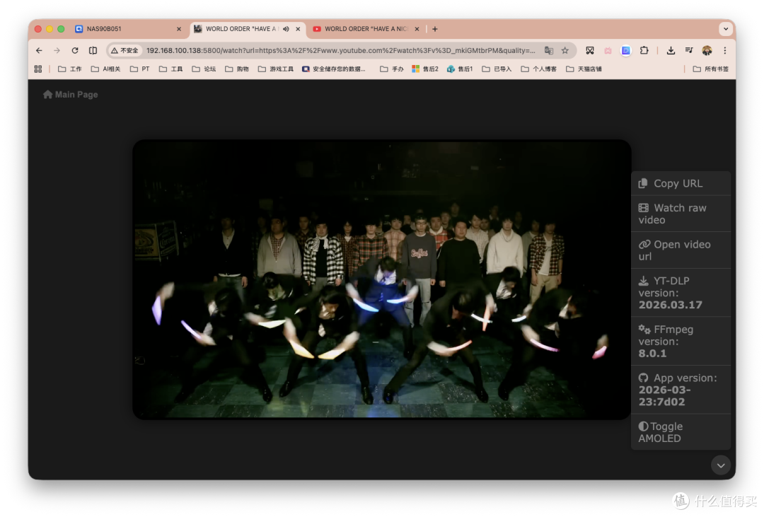This screenshot has height=517, width=764.
Task: Open the 购物 bookmarks folder
Action: pyautogui.click(x=237, y=69)
